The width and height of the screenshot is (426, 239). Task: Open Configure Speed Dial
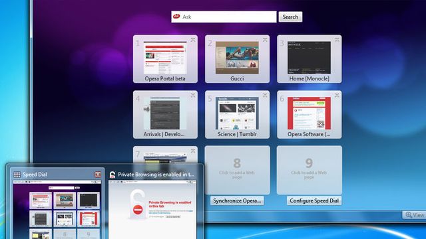point(314,200)
